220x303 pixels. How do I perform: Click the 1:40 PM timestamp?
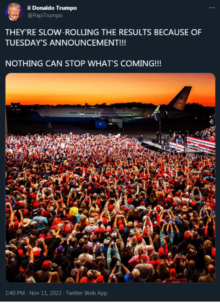coord(15,293)
